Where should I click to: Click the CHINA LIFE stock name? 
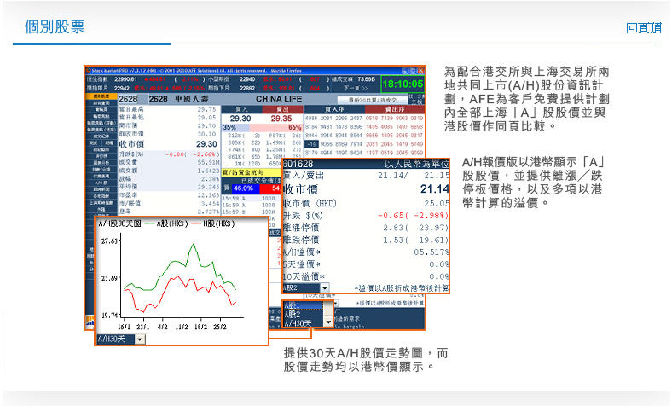point(279,99)
